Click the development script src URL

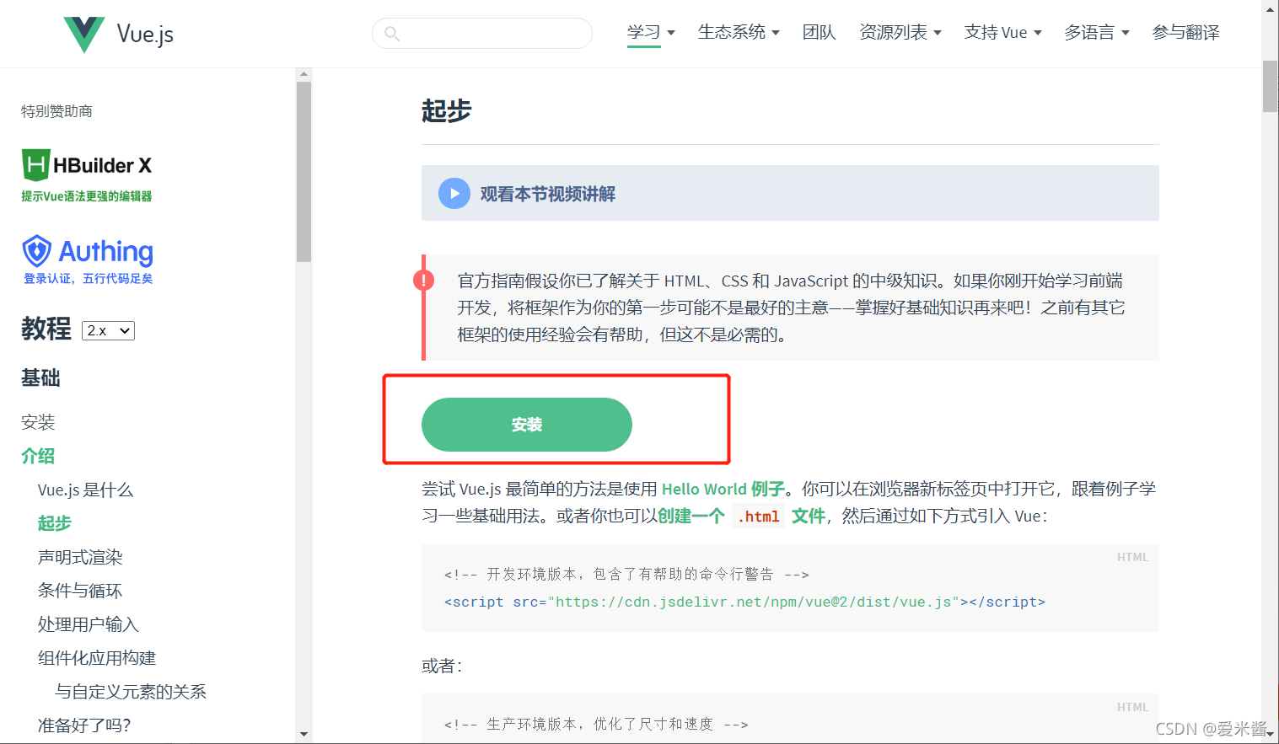tap(754, 602)
